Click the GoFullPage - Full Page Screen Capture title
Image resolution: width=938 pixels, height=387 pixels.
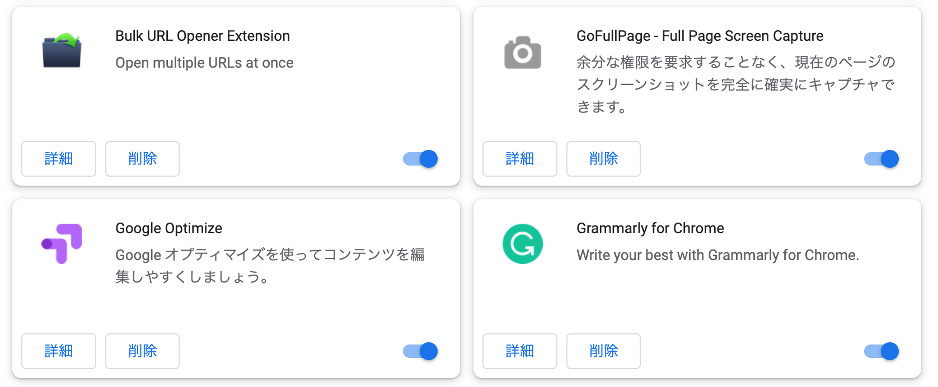coord(700,36)
